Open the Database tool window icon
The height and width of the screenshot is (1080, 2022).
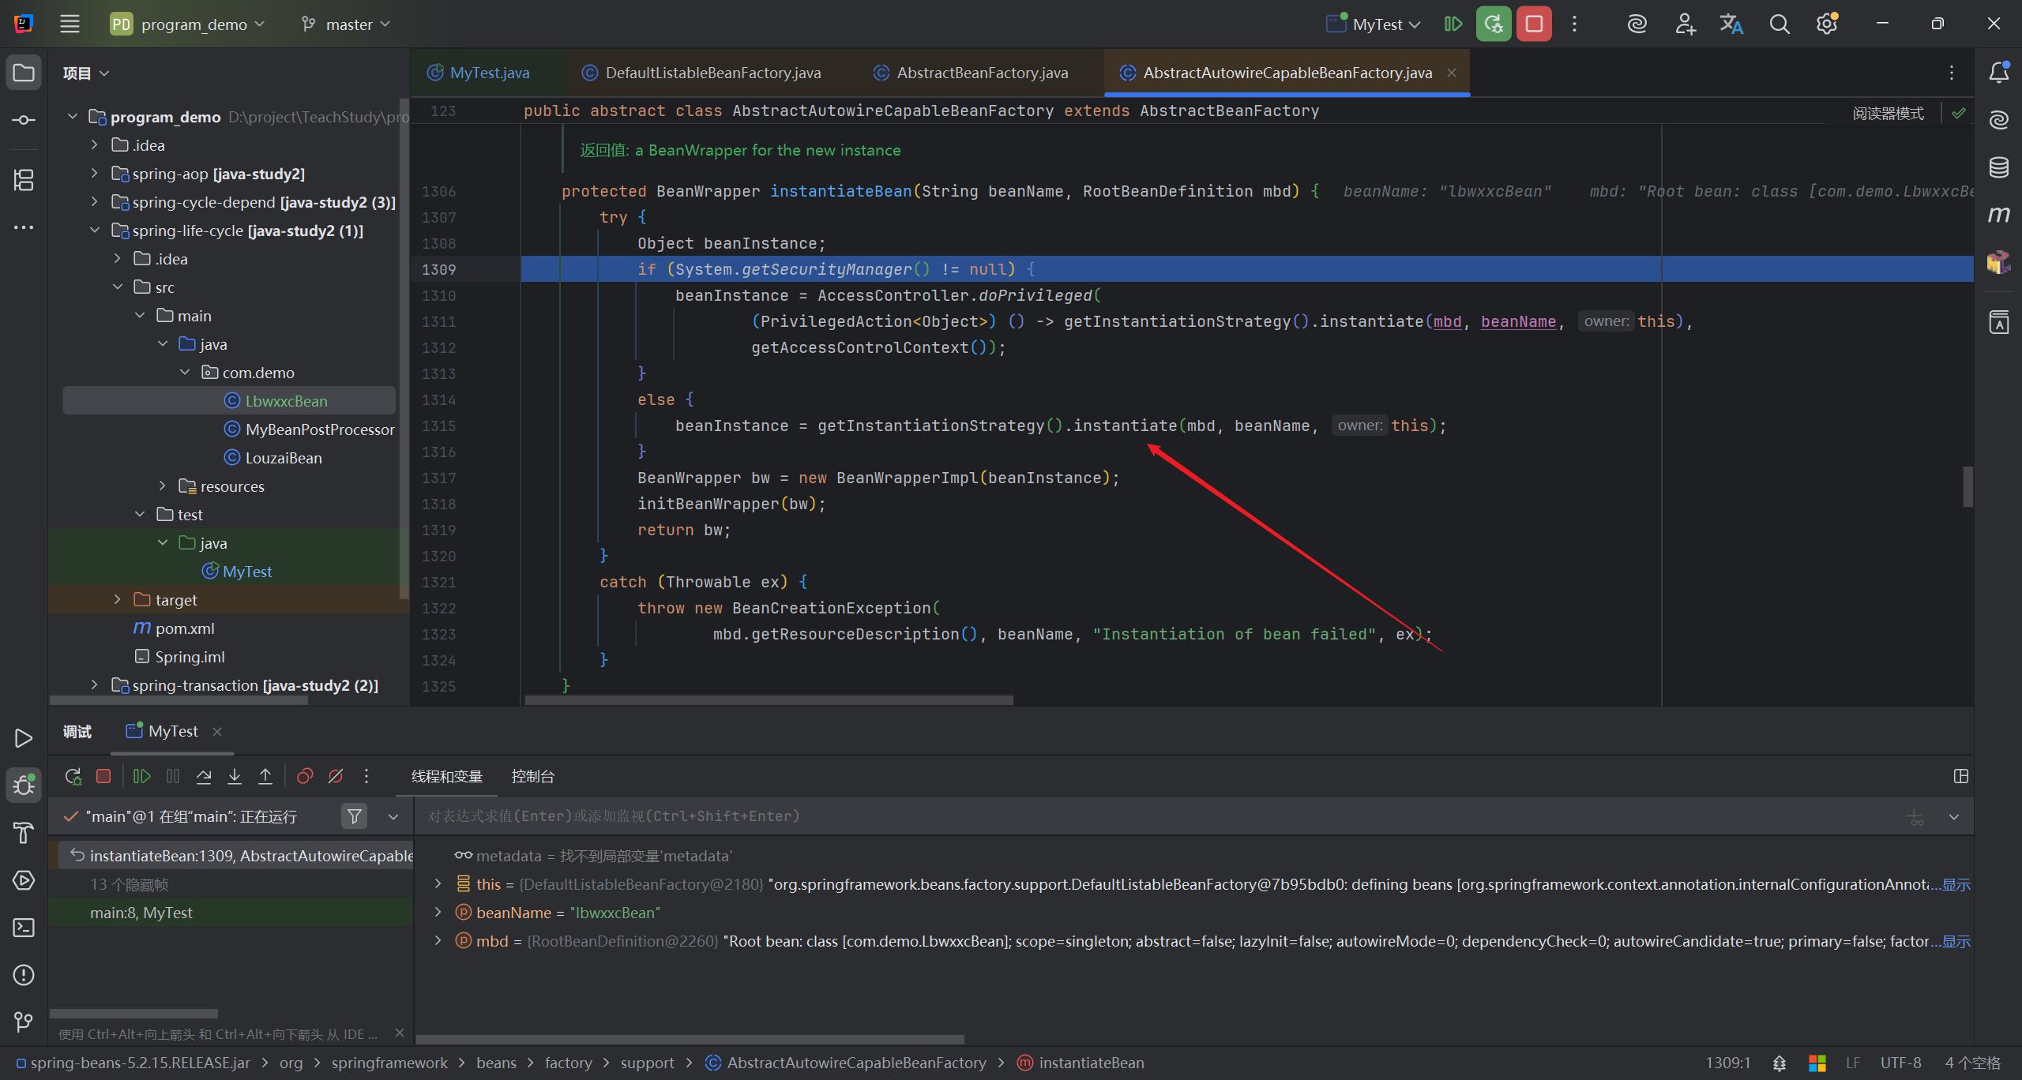pos(1999,167)
